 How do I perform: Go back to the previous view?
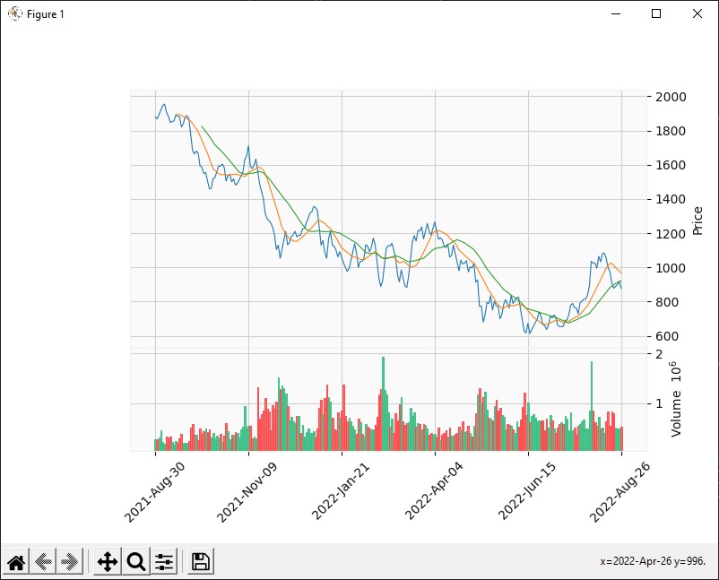[43, 561]
